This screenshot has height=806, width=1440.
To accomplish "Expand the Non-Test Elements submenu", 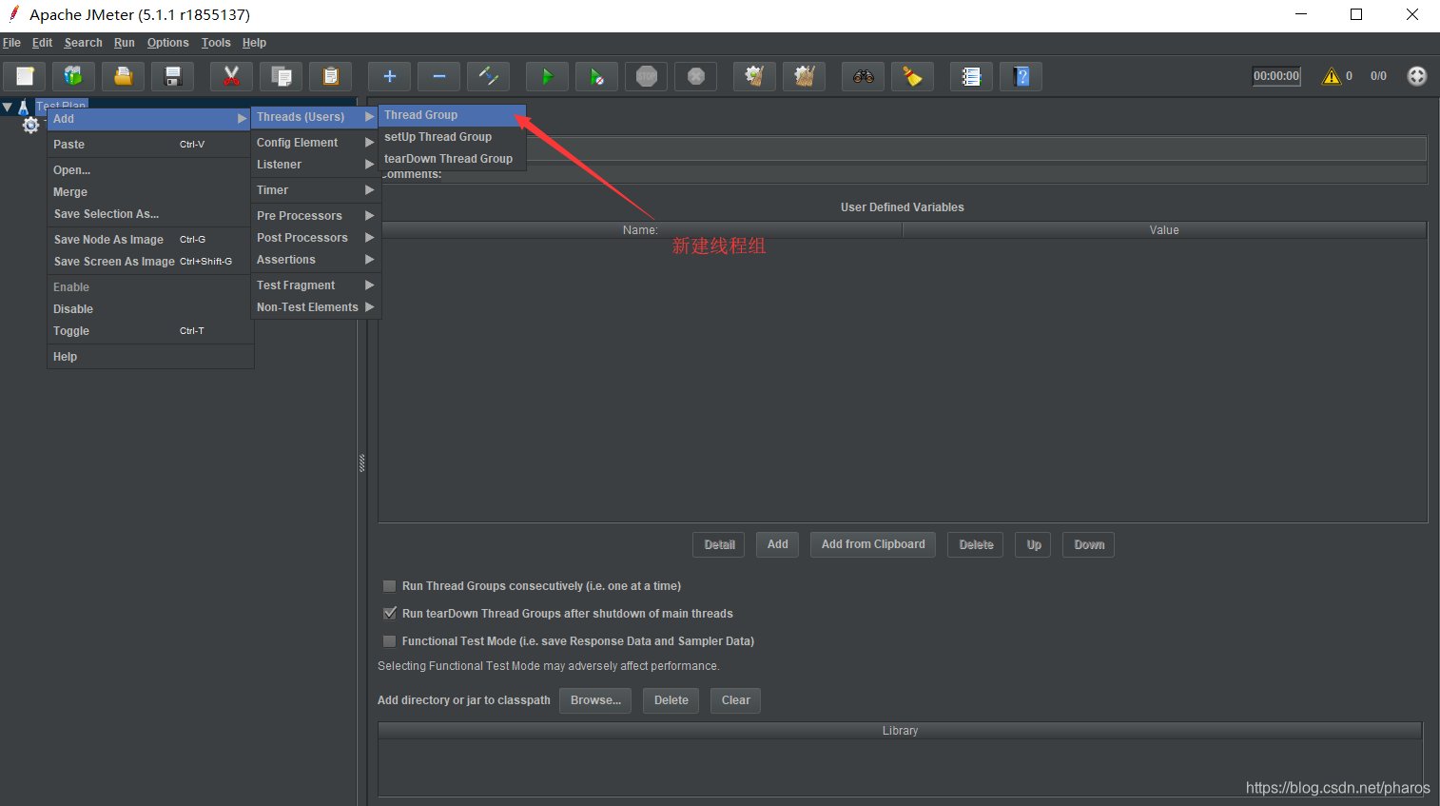I will 315,307.
